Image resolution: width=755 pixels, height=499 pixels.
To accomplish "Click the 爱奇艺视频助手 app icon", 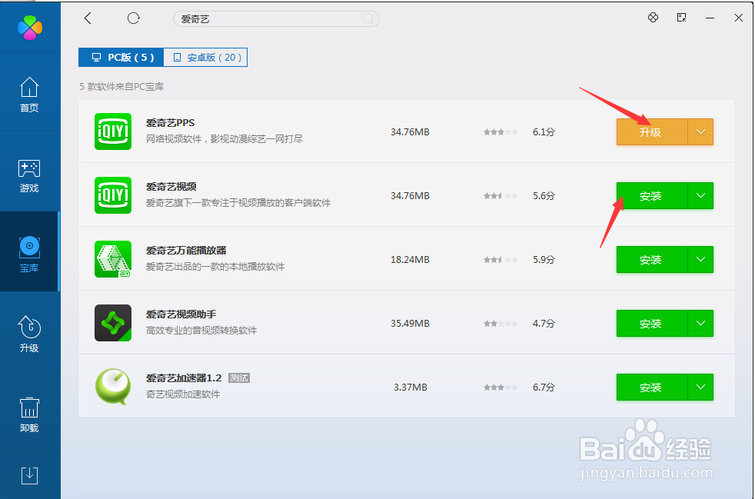I will (113, 323).
